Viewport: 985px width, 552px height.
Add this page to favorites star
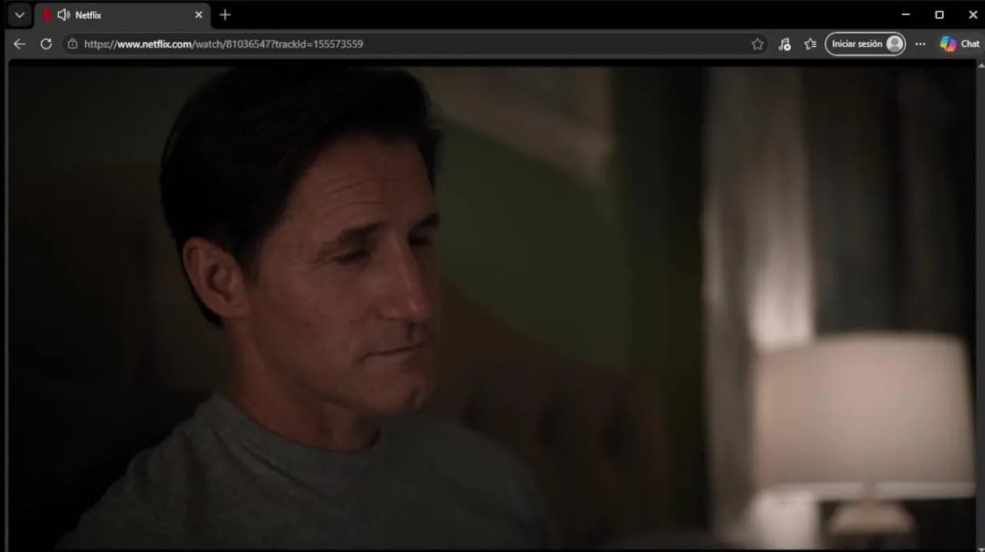757,44
